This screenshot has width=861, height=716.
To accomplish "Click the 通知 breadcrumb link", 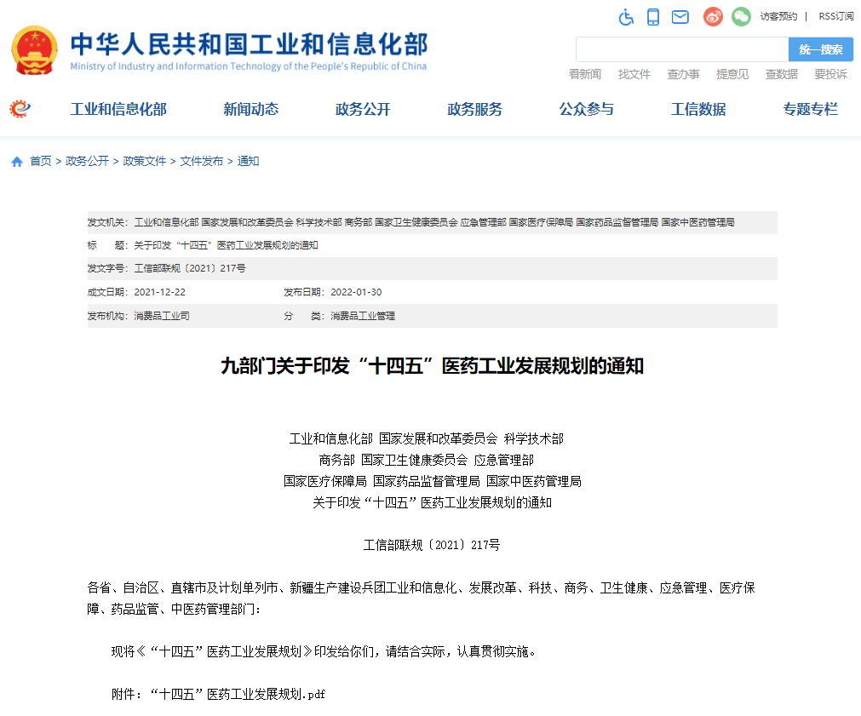I will (248, 161).
